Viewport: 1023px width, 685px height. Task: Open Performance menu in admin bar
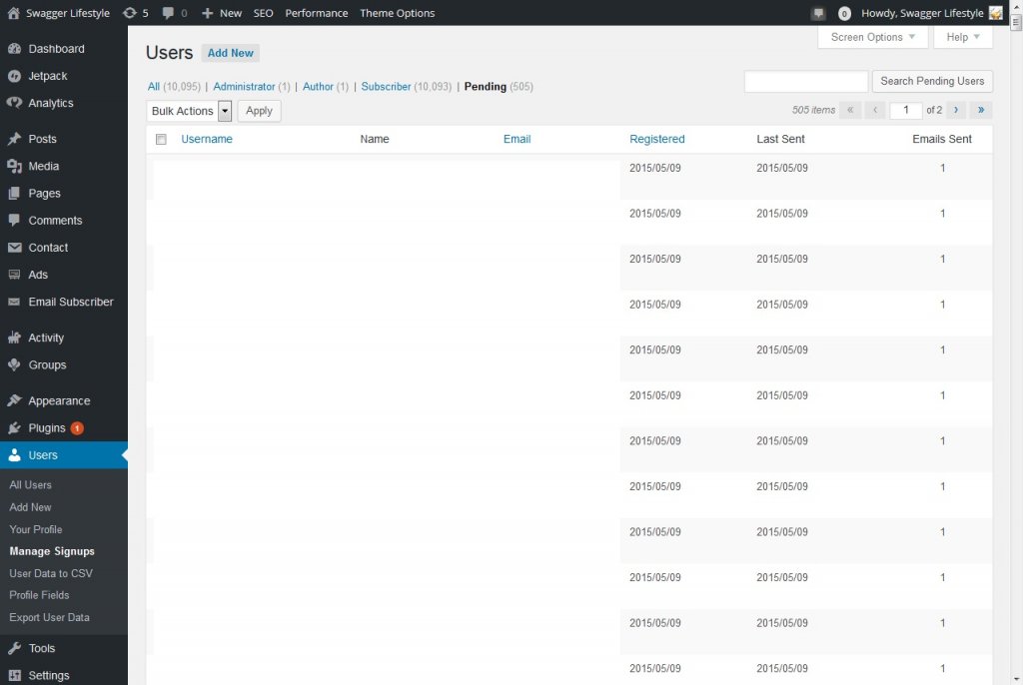[317, 13]
